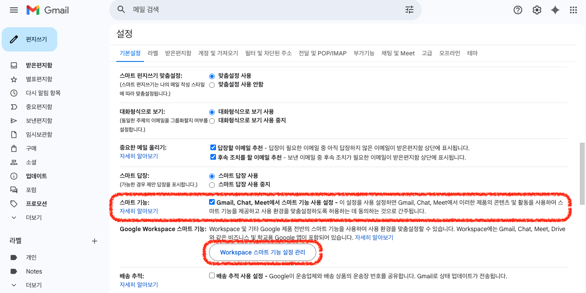
Task: Switch to 고급 tab
Action: pos(427,53)
